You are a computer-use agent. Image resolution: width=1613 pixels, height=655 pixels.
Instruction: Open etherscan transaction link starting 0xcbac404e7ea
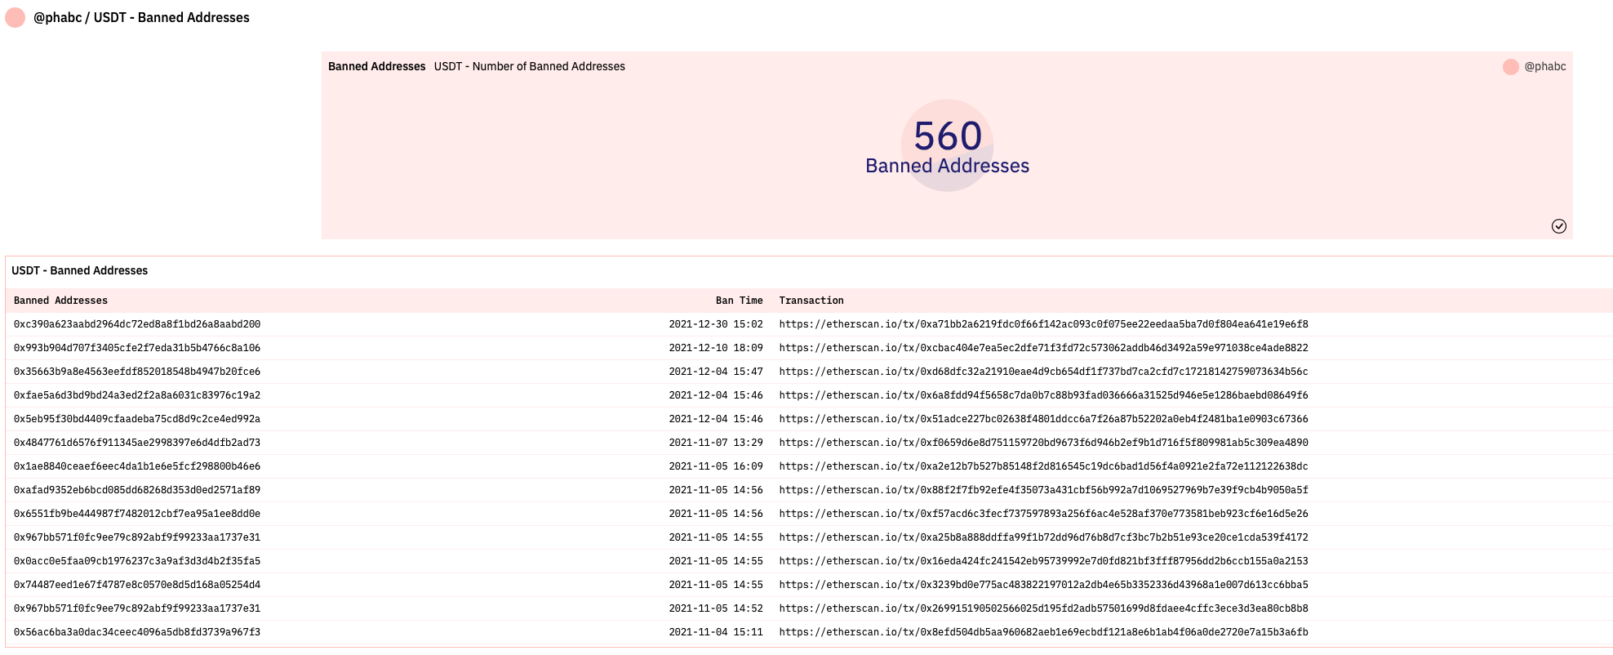coord(1043,348)
